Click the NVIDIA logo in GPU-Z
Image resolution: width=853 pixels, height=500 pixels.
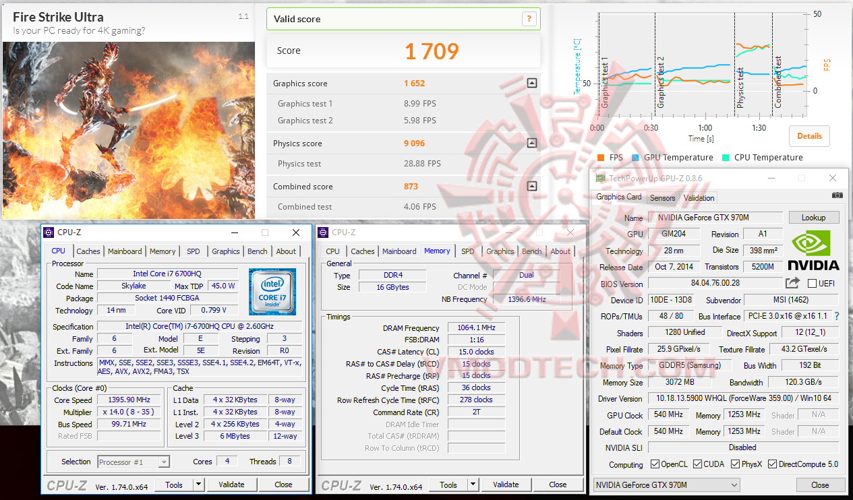pos(813,251)
